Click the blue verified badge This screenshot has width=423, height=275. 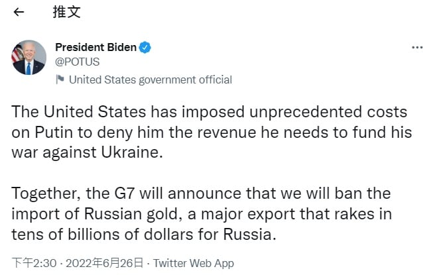coord(145,47)
